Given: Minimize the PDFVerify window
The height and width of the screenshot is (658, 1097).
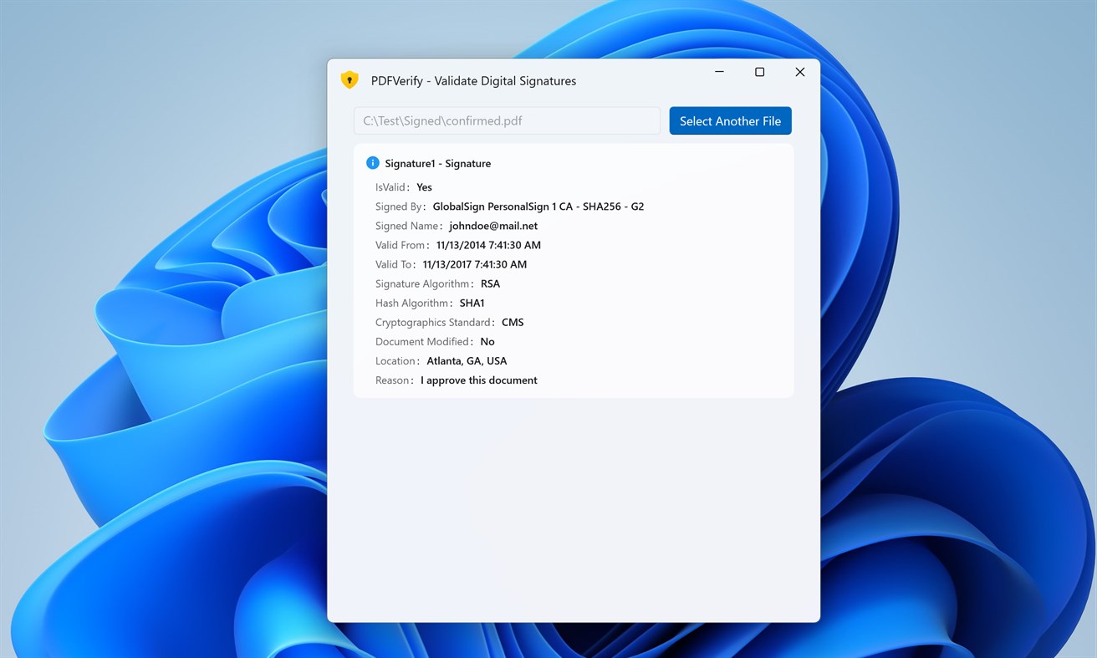Looking at the screenshot, I should coord(719,72).
